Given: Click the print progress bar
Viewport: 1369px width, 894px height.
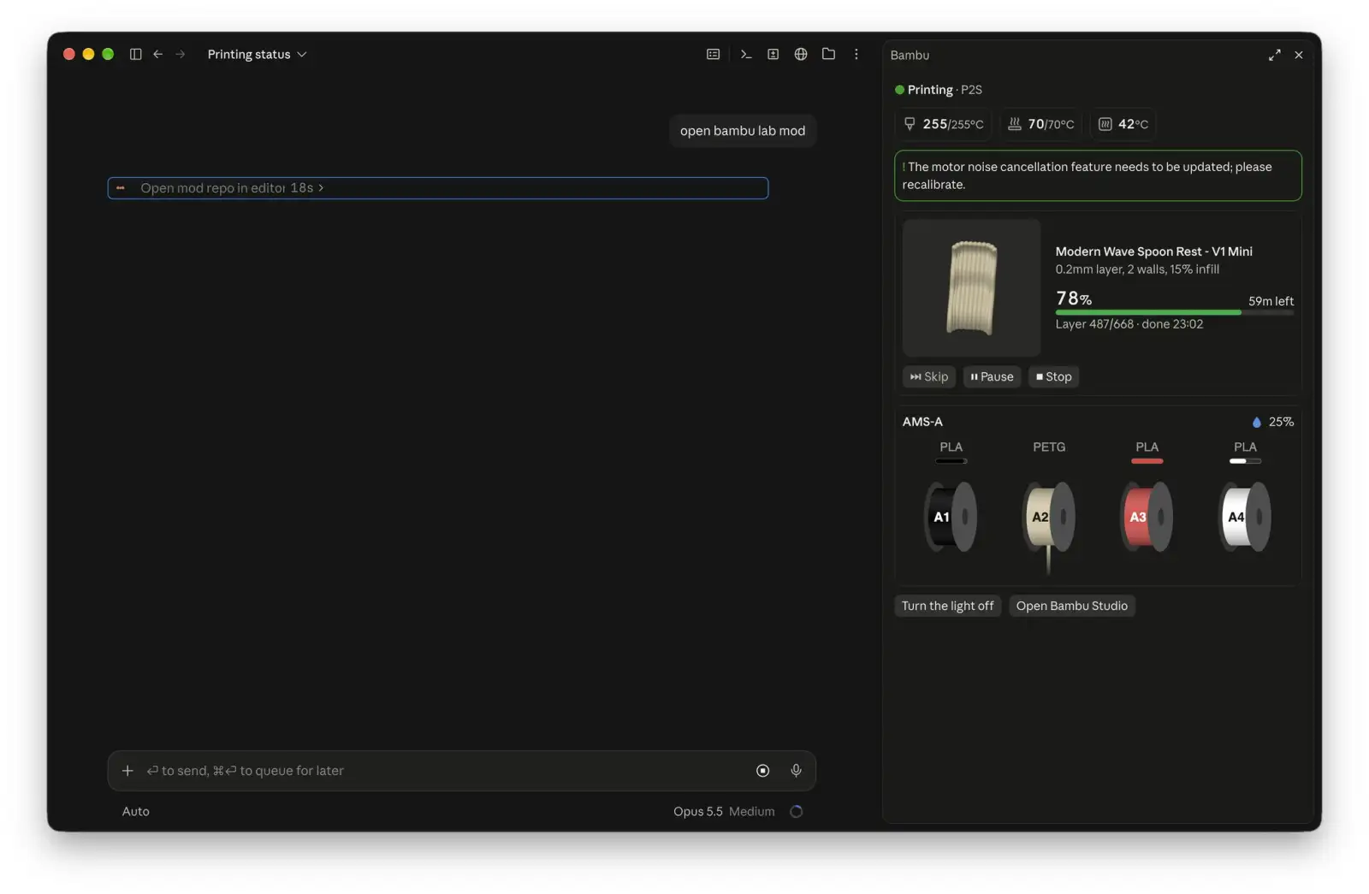Looking at the screenshot, I should 1174,312.
